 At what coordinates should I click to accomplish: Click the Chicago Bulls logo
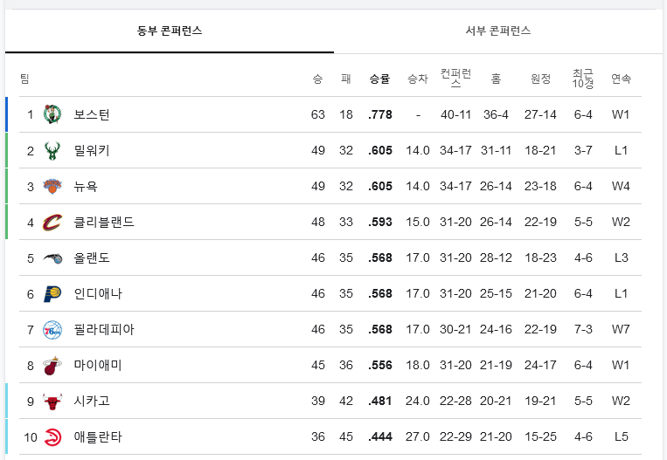(x=52, y=401)
